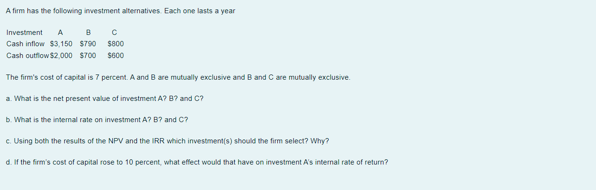Click the 'Cash outflow' row label
Image resolution: width=596 pixels, height=190 pixels.
(x=27, y=56)
